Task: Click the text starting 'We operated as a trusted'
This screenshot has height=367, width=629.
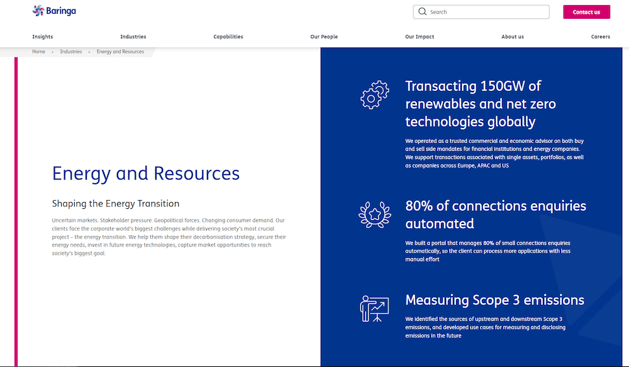Action: coord(494,153)
